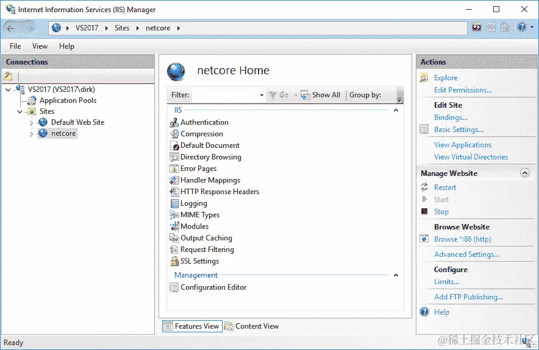Open the Compression feature icon

tap(174, 134)
